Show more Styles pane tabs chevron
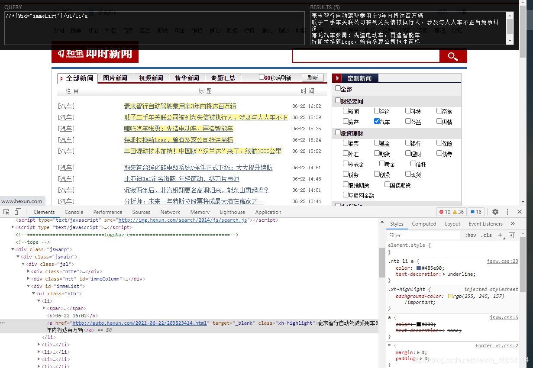 [x=513, y=224]
